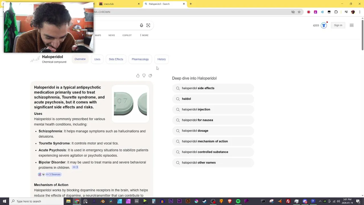Click the thumbs down feedback icon
This screenshot has width=364, height=205.
coord(144,76)
